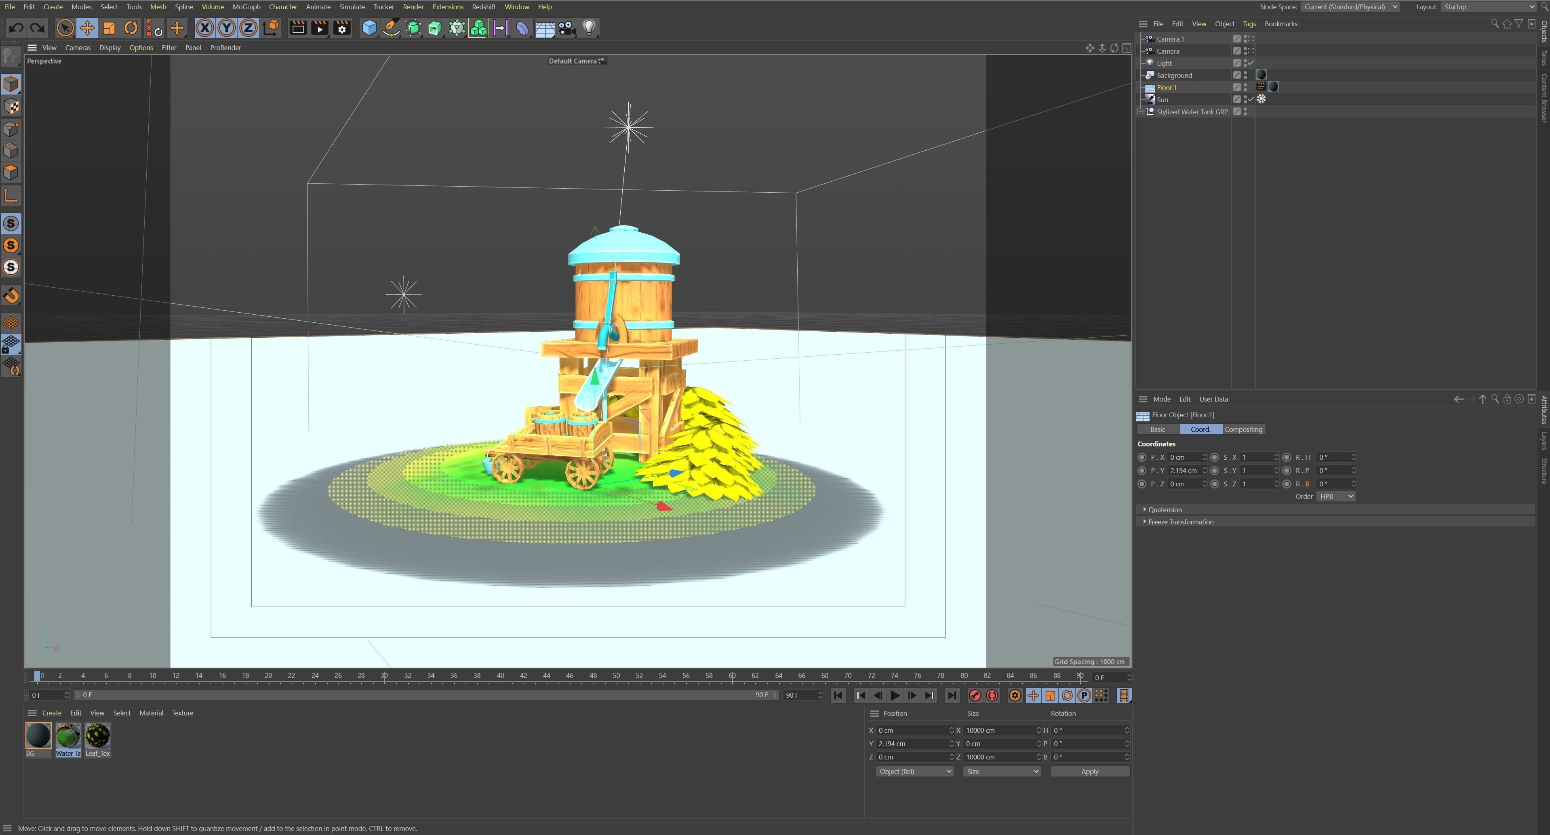Open viewport Cameras menu
The width and height of the screenshot is (1550, 835).
pyautogui.click(x=78, y=48)
